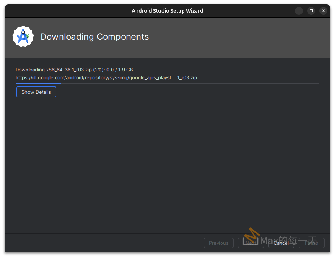Close the Android Studio Setup Wizard
Screen dimensions: 335x258
(323, 11)
